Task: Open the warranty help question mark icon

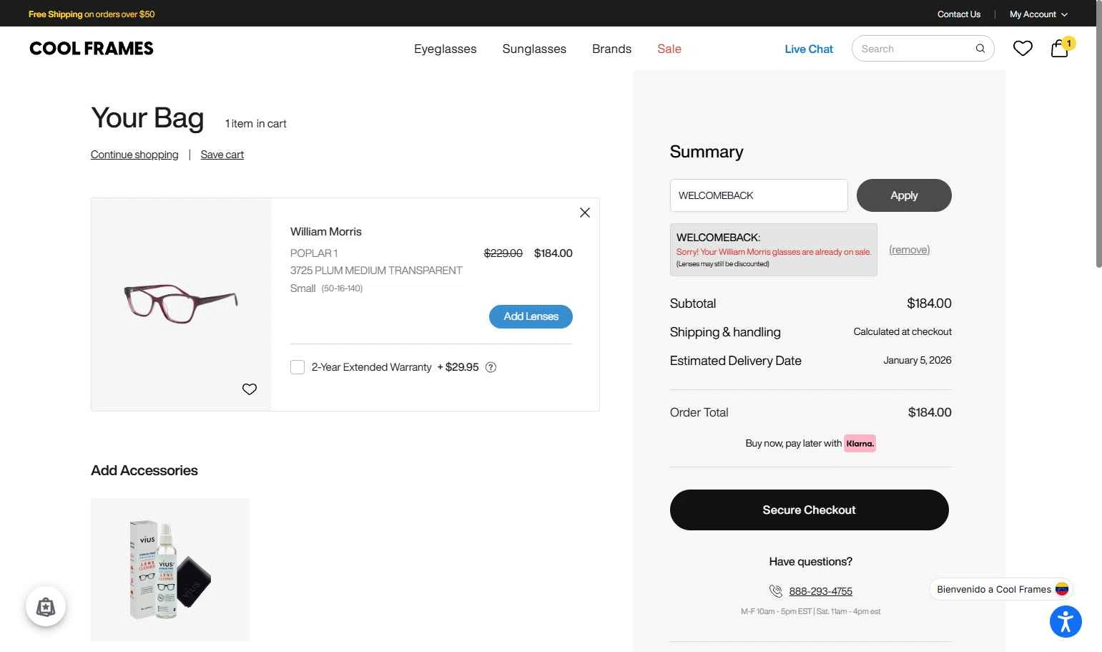Action: click(491, 367)
